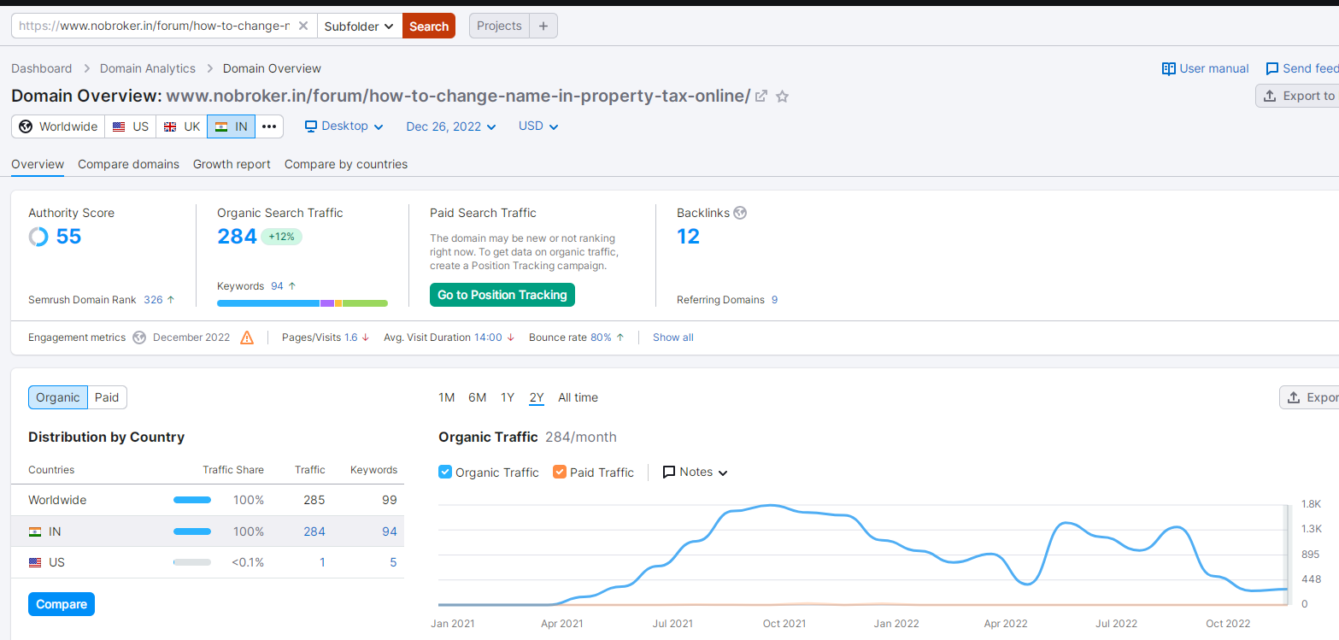Click Avg. Visit Duration 14:00 value
The width and height of the screenshot is (1339, 640).
(x=488, y=338)
